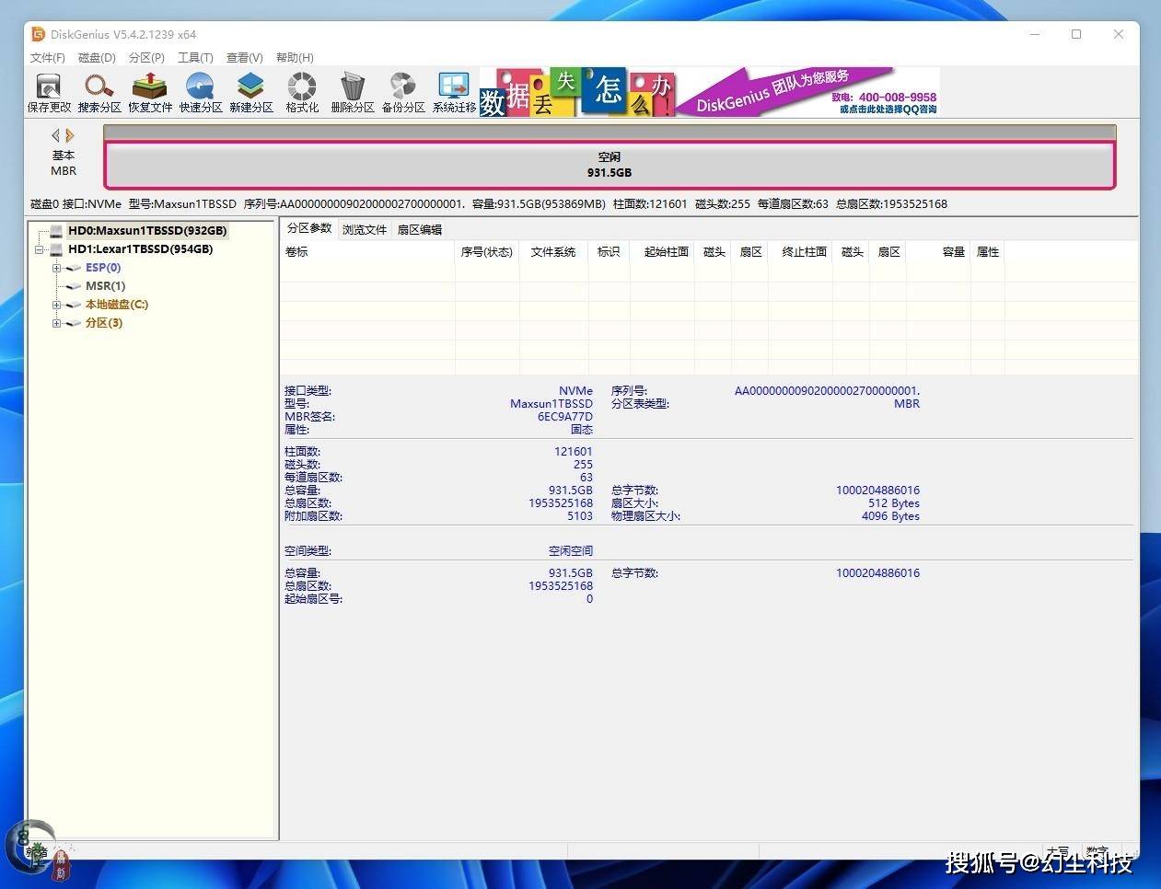The width and height of the screenshot is (1161, 889).
Task: Sort by the 卷标 column header
Action: pos(367,252)
